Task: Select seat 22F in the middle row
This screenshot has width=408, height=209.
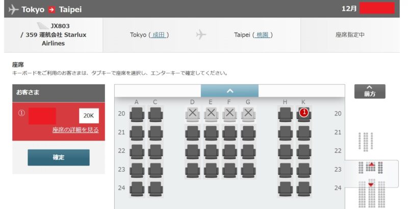Action: coord(229,152)
